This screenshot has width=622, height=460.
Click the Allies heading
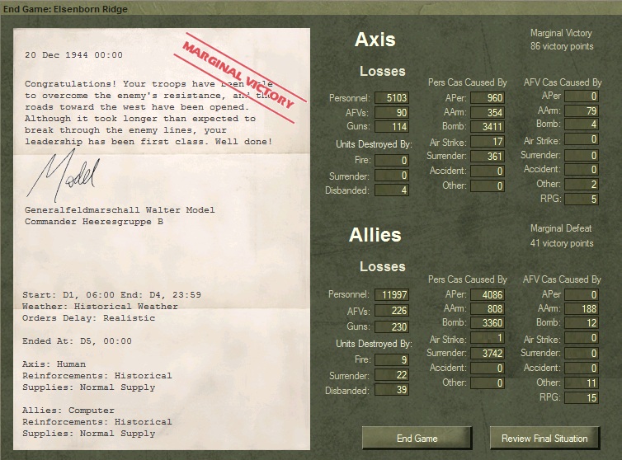tap(375, 235)
